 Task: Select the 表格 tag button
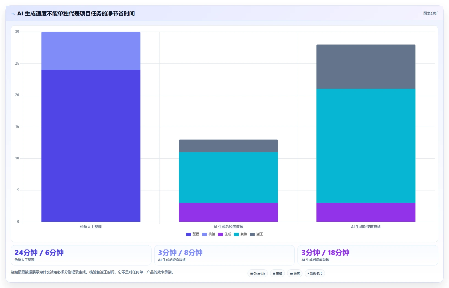pos(277,273)
